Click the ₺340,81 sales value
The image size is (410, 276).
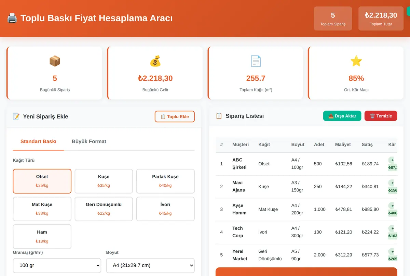tap(370, 187)
